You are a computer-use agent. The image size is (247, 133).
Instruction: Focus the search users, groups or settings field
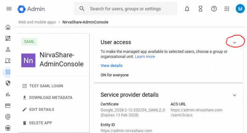click(x=125, y=9)
